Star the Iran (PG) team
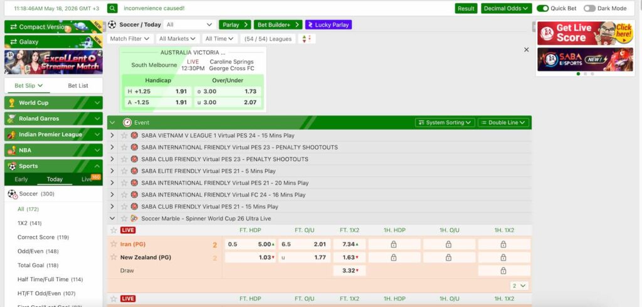Viewport: 642px width, 307px height. (114, 244)
